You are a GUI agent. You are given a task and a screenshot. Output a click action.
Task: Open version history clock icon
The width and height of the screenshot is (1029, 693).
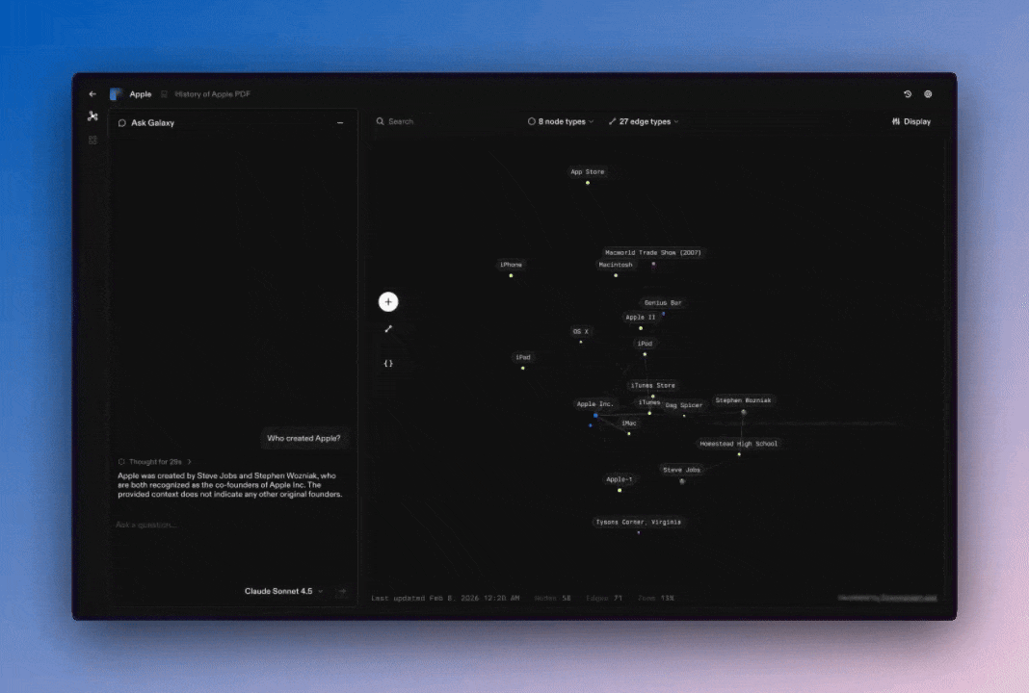click(908, 93)
